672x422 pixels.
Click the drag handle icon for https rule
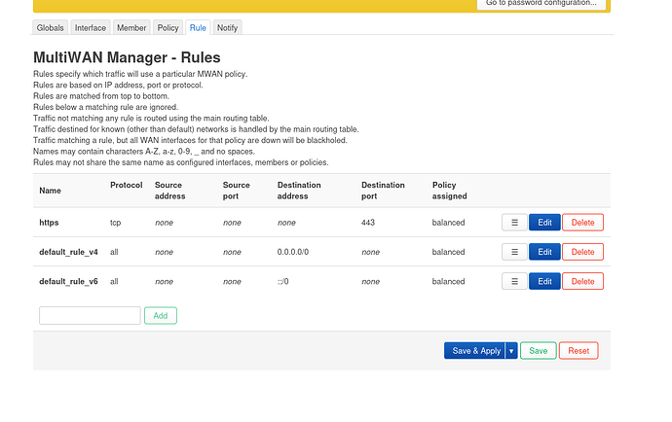514,223
